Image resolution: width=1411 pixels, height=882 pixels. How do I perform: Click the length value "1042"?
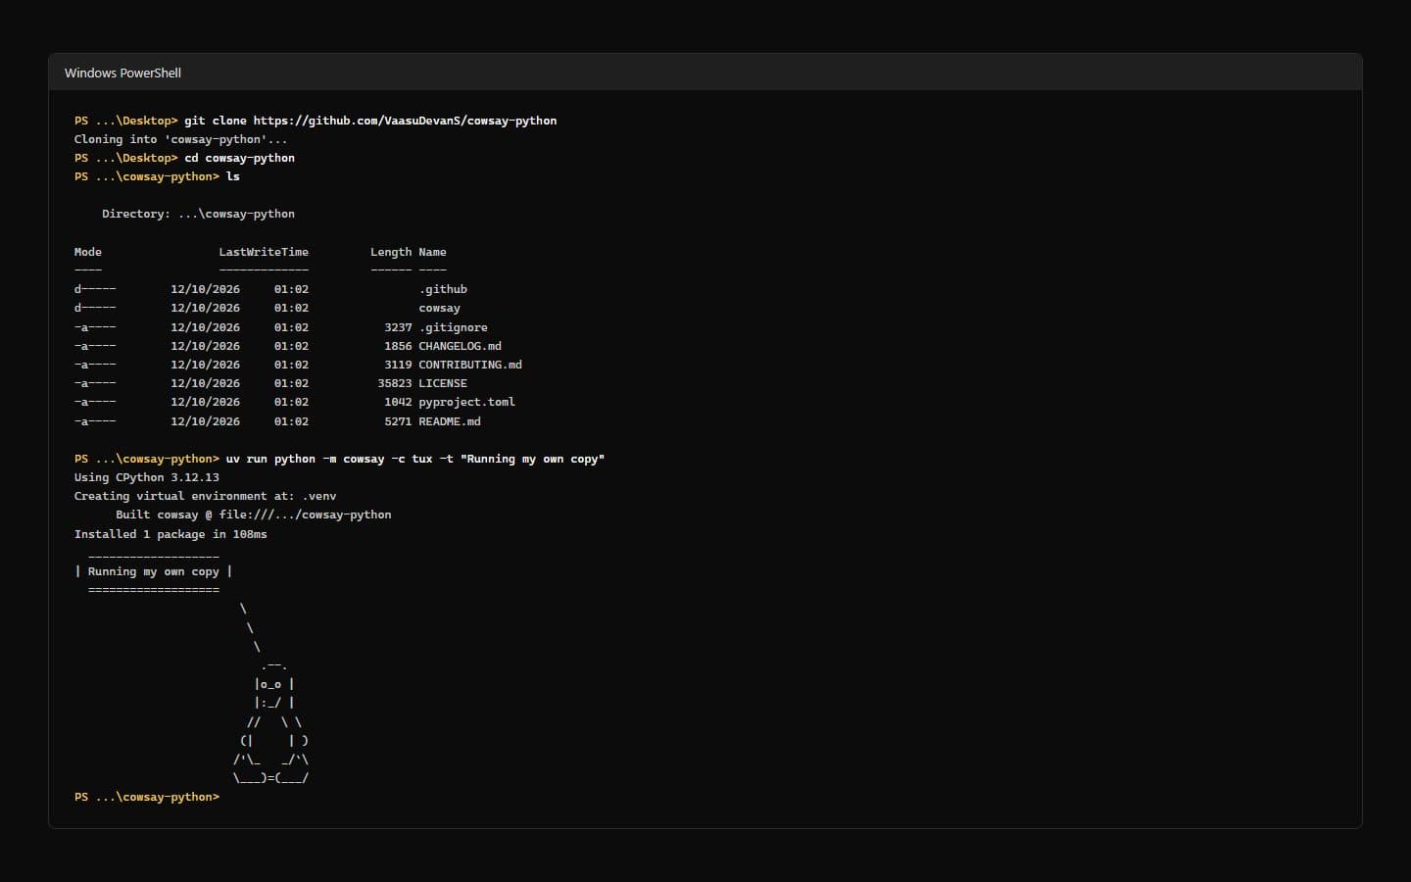pos(398,402)
